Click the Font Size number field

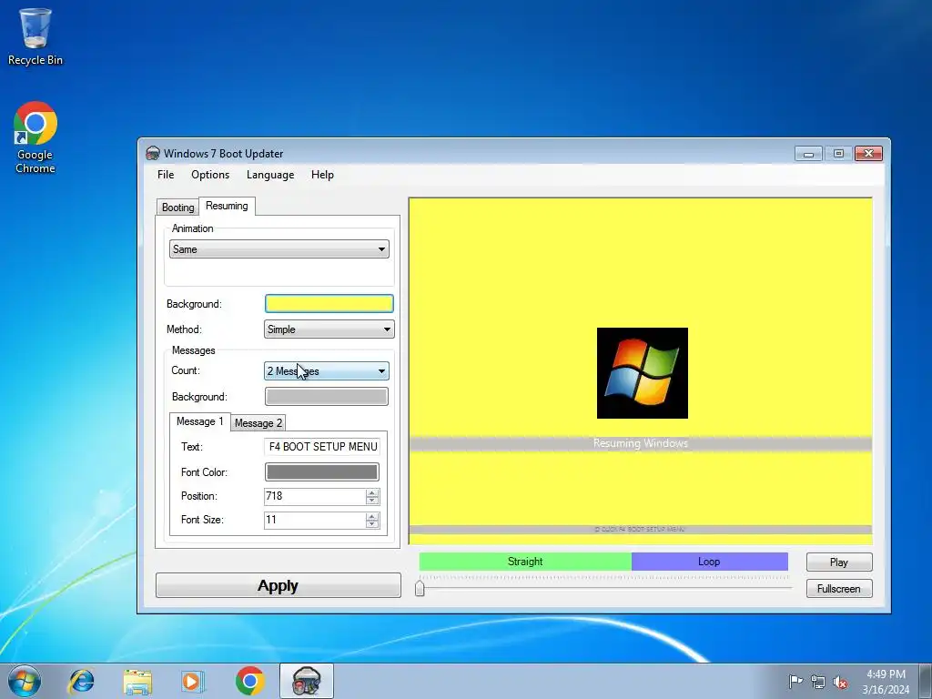(x=314, y=520)
